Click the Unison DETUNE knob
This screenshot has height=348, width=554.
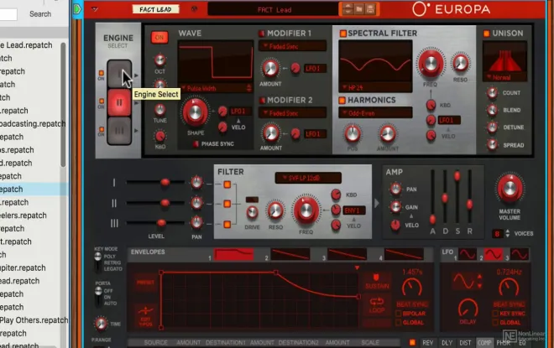tap(492, 127)
